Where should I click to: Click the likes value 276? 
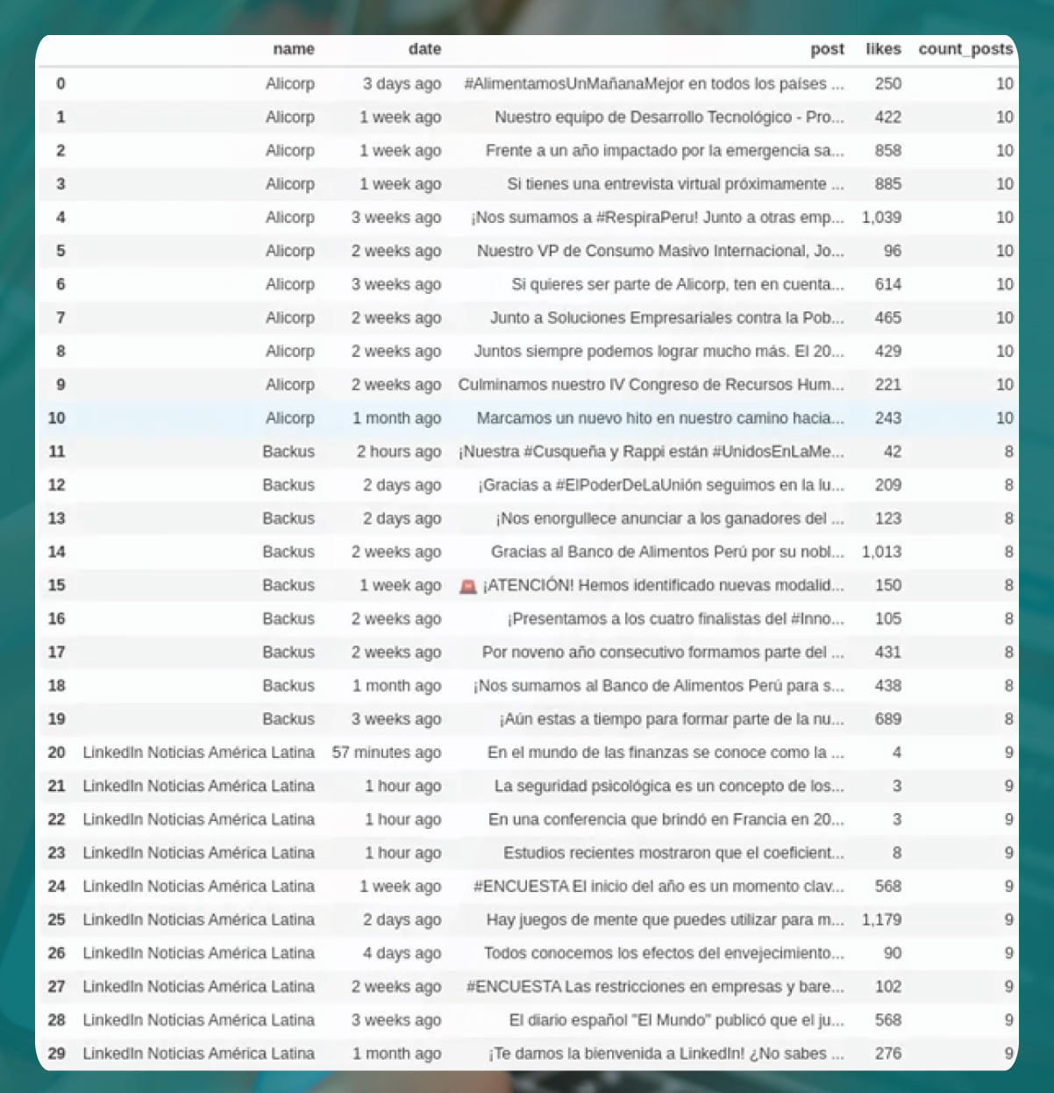tap(887, 1053)
